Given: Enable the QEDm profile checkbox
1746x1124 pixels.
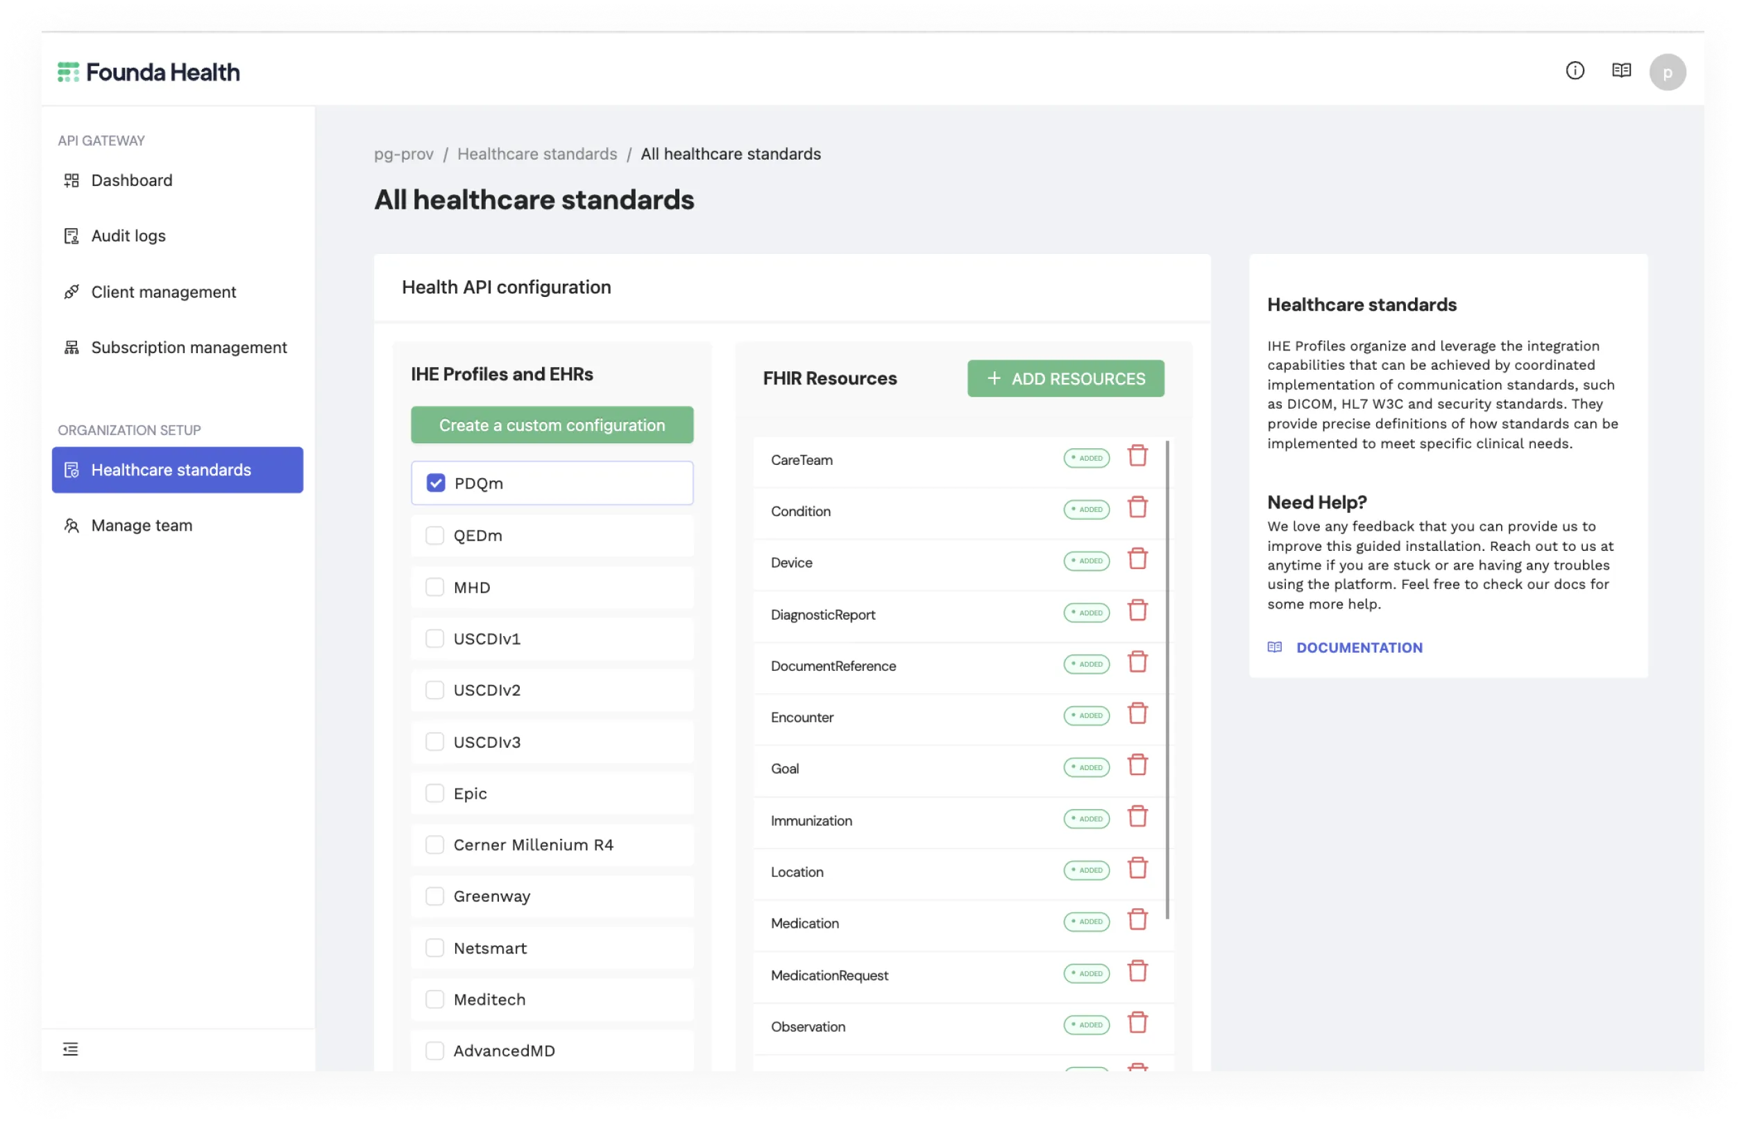Looking at the screenshot, I should coord(434,535).
